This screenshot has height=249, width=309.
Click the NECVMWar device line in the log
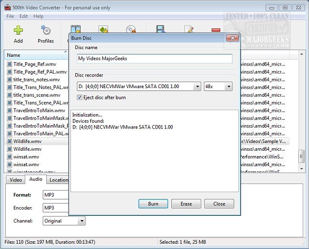(x=123, y=127)
